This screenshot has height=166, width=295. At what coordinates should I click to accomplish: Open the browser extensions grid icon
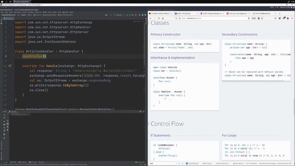point(288,18)
